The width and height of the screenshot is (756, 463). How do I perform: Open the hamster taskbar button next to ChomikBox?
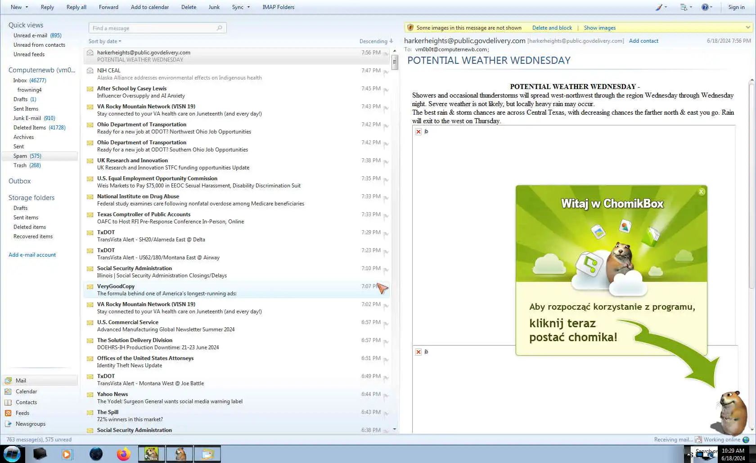click(x=180, y=454)
